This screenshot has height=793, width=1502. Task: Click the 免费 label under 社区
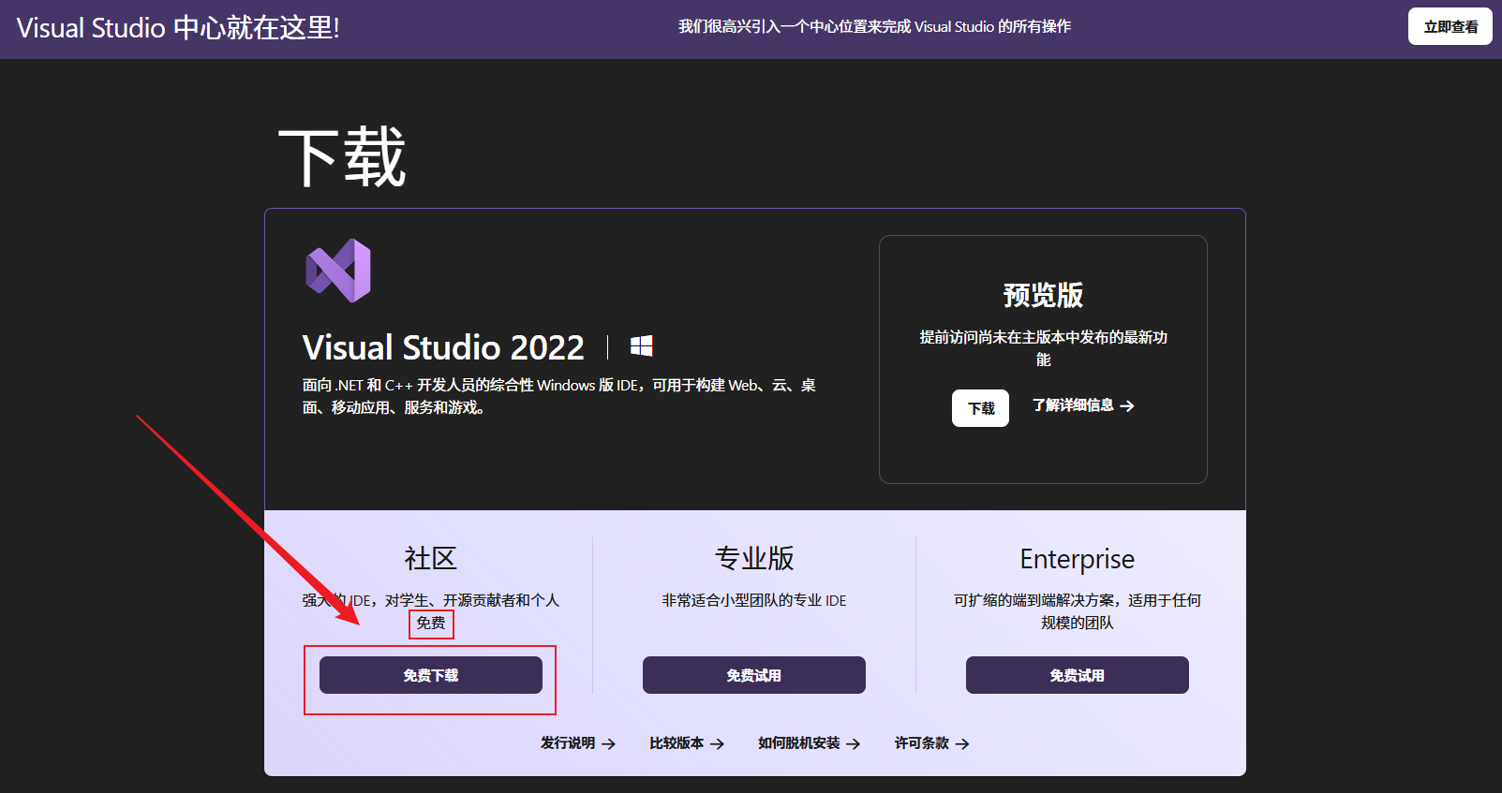point(431,624)
